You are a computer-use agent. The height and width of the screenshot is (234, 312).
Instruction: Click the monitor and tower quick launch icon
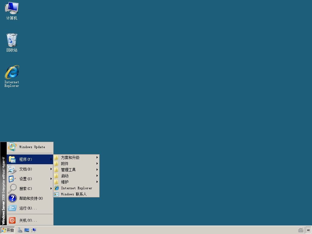click(34, 230)
